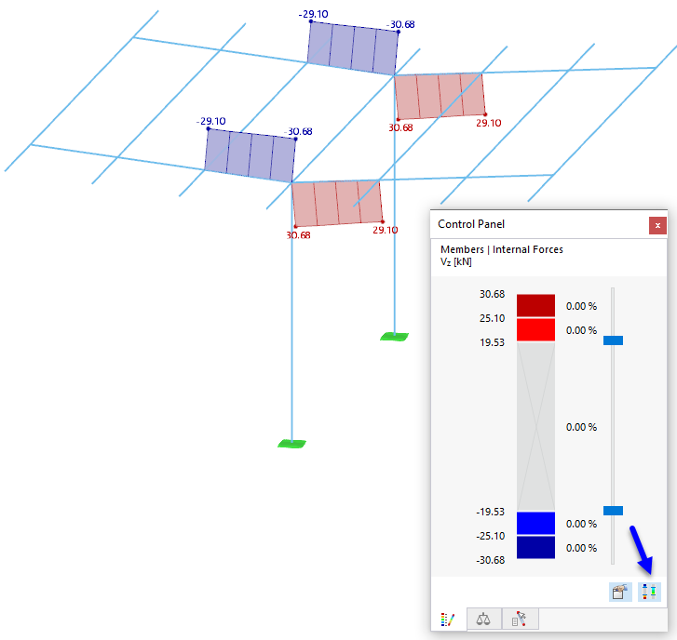Screen dimensions: 677x640
Task: Click the gray crossed-out middle range swatch
Action: (x=535, y=427)
